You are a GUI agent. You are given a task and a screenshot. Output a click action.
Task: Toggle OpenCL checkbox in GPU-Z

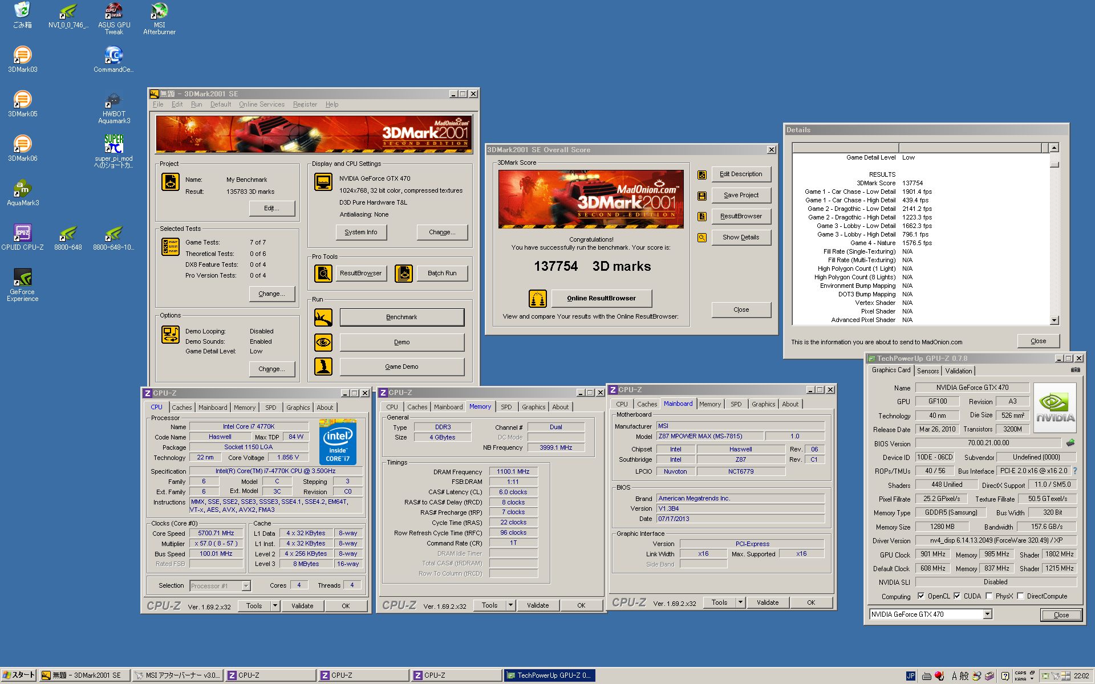tap(921, 596)
